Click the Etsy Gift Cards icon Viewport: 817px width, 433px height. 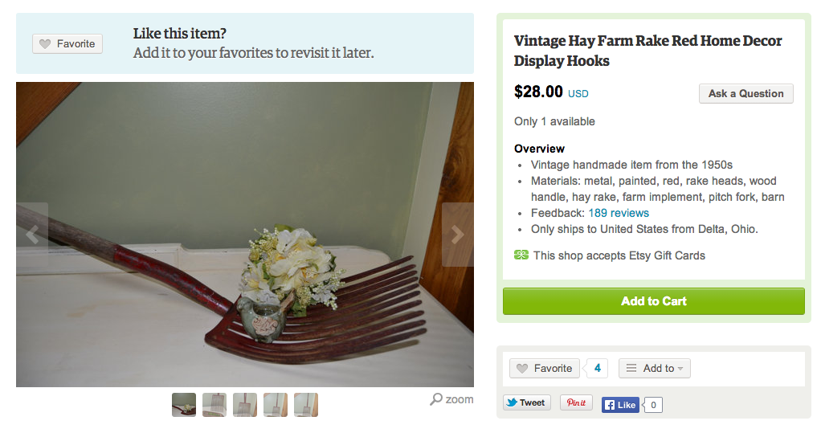521,255
